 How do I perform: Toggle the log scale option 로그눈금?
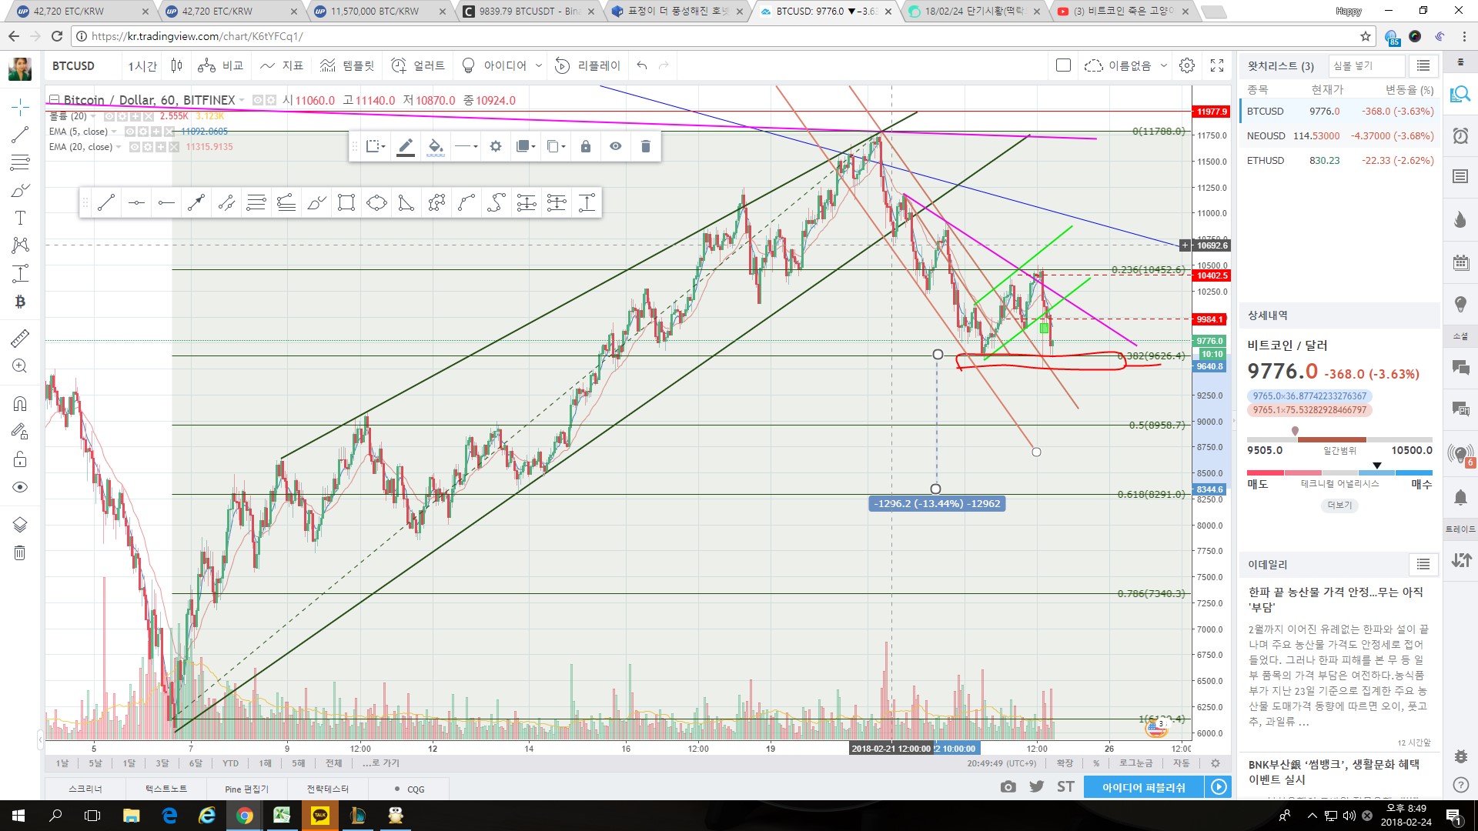[1135, 763]
